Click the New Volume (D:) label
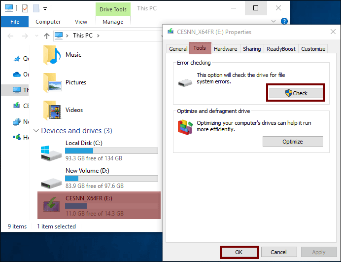The height and width of the screenshot is (262, 341). coord(87,171)
